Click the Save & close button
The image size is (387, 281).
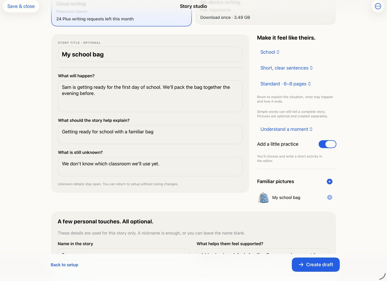(21, 6)
